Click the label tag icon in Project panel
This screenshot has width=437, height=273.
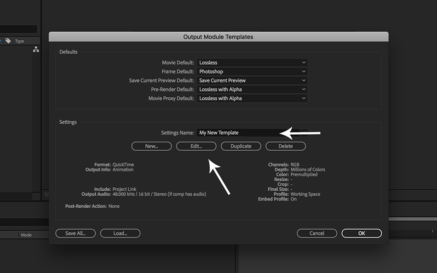pos(8,41)
